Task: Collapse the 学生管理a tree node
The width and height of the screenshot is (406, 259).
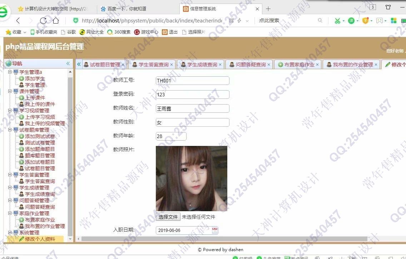Action: [10, 72]
